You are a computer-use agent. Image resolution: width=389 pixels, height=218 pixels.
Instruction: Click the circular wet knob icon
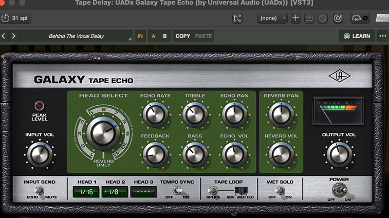tap(338, 18)
